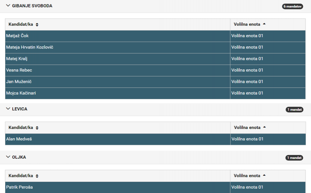This screenshot has width=311, height=193.
Task: Select candidate Patrik Peroša
Action: coord(20,187)
